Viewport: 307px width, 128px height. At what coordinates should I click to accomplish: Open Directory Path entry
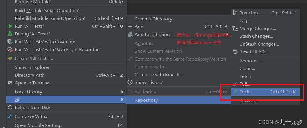tap(66, 75)
